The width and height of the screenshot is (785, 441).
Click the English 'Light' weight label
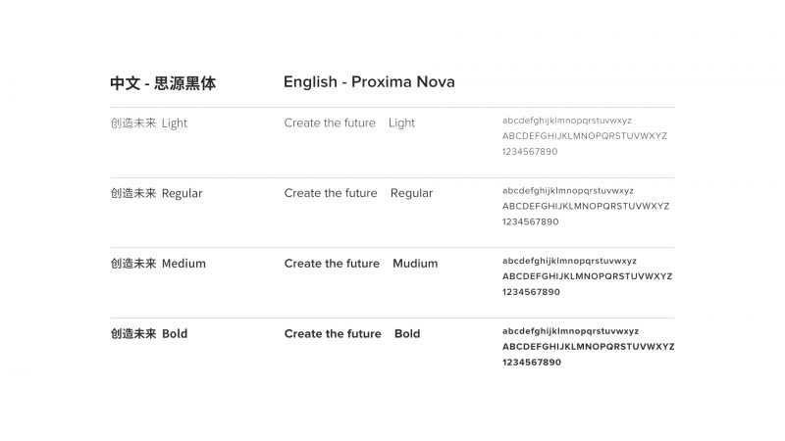pos(401,123)
